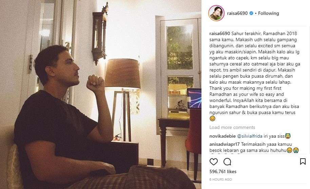The height and width of the screenshot is (189, 310).
Task: Open @silvialfrida mention link
Action: (250, 136)
